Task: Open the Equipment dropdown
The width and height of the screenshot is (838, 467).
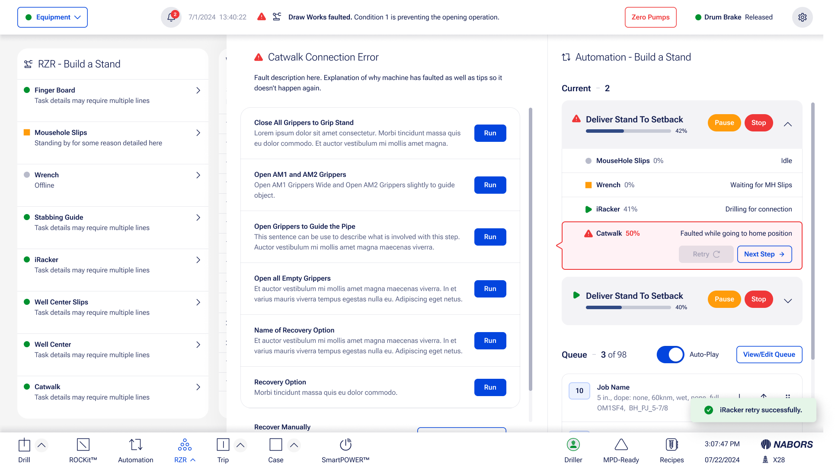Action: [x=53, y=17]
